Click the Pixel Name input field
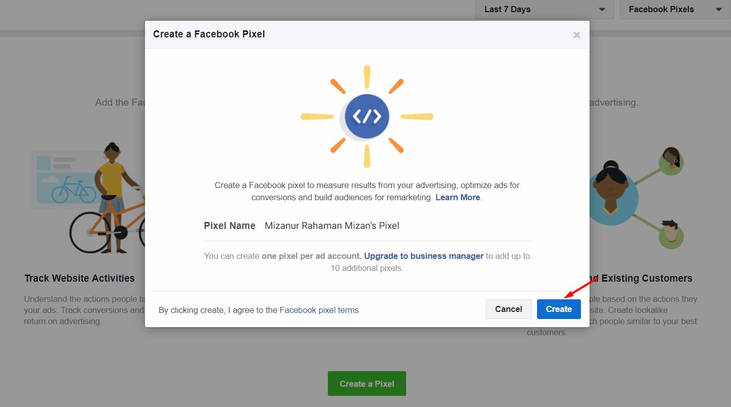Screen dimensions: 731x407 397,226
